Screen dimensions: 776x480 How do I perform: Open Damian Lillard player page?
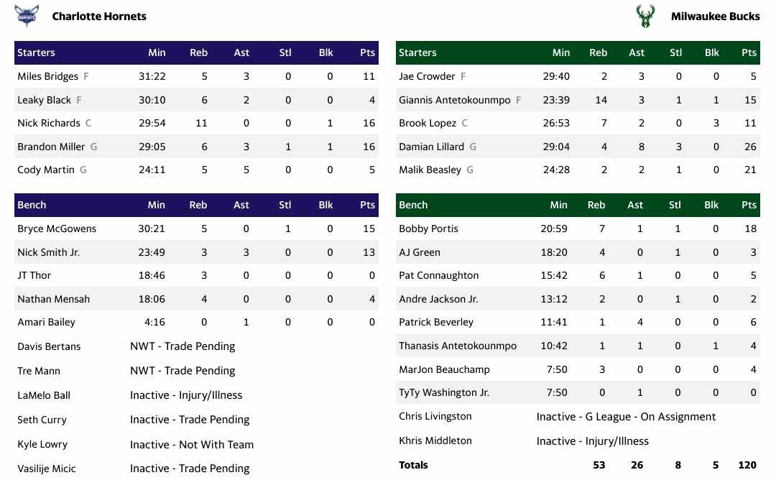pos(431,147)
